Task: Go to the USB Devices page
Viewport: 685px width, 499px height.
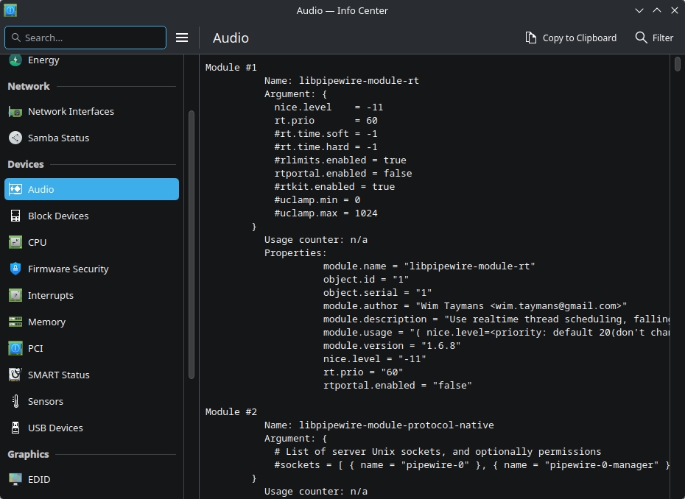Action: [92, 428]
